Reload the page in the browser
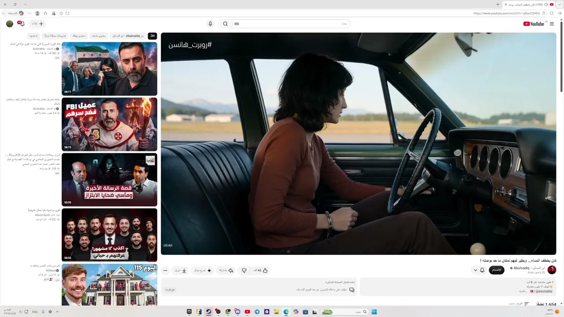Screen dimensions: 564x317 coord(552,13)
